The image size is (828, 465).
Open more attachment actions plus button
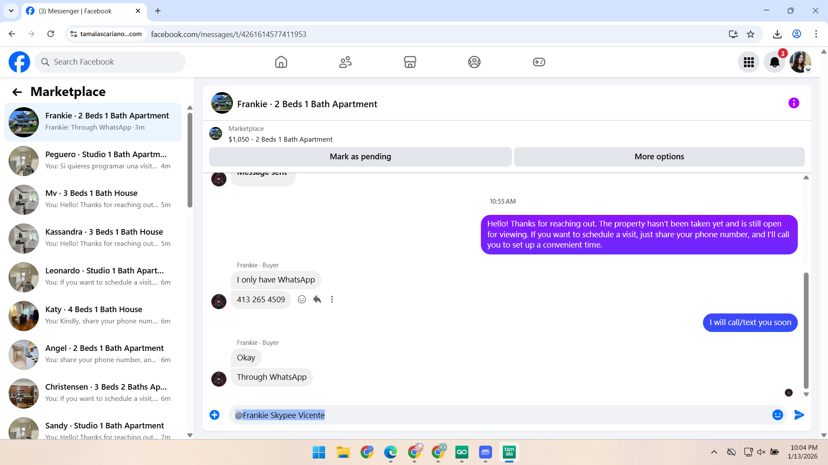214,415
